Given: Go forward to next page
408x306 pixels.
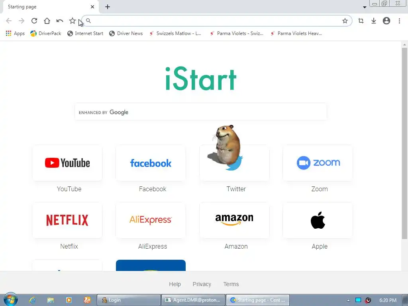Looking at the screenshot, I should click(x=22, y=21).
